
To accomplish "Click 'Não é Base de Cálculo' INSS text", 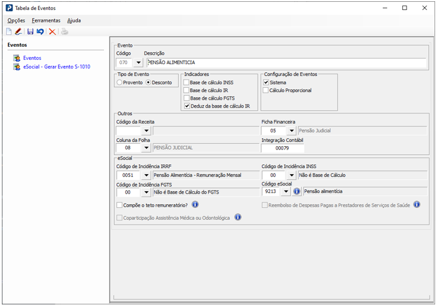I will [x=322, y=176].
